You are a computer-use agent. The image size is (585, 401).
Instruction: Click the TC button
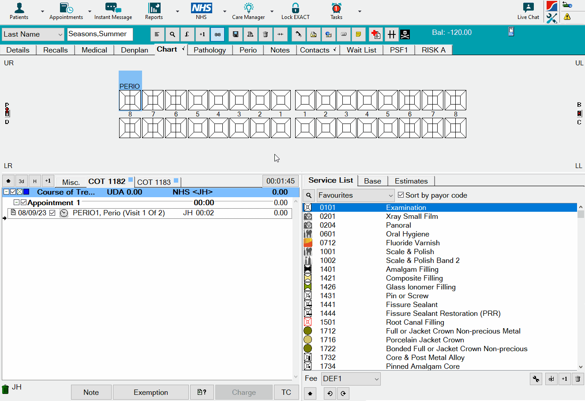(x=286, y=392)
